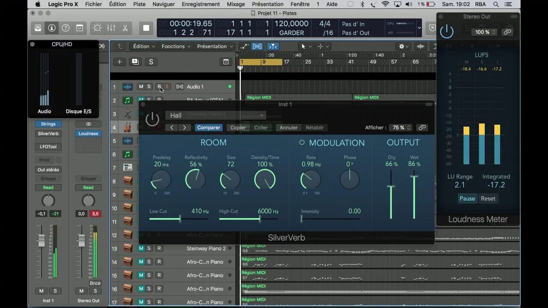
Task: Open the Editors scissors icon
Action: pos(125,28)
